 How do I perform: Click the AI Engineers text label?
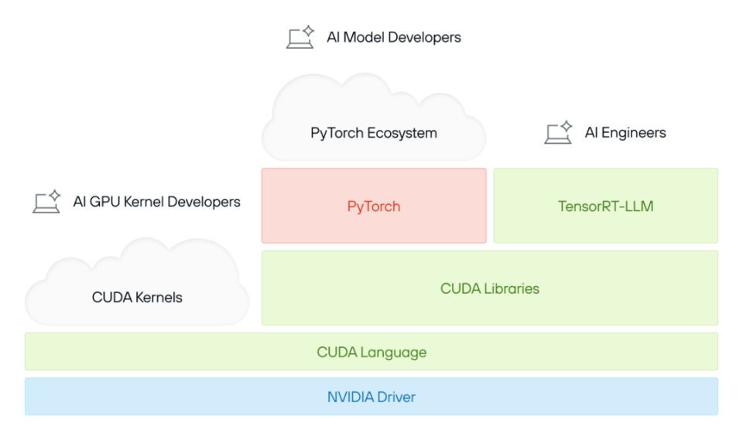coord(625,132)
